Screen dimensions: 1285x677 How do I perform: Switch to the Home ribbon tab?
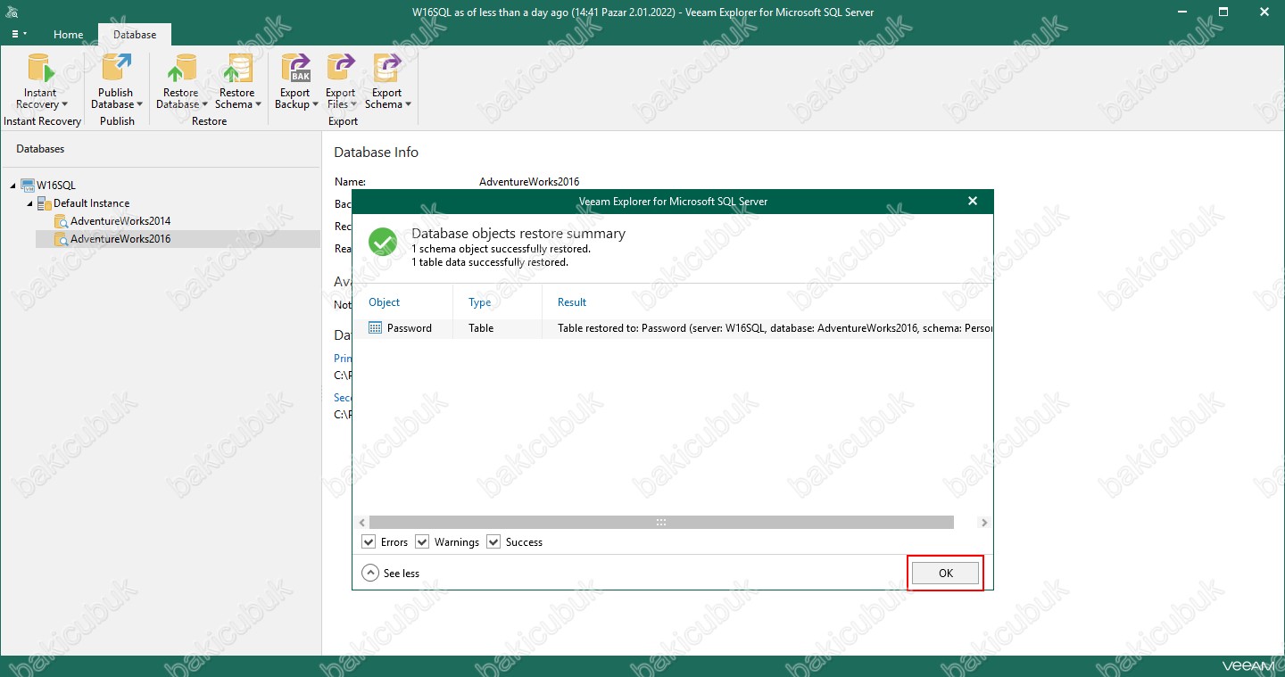69,35
